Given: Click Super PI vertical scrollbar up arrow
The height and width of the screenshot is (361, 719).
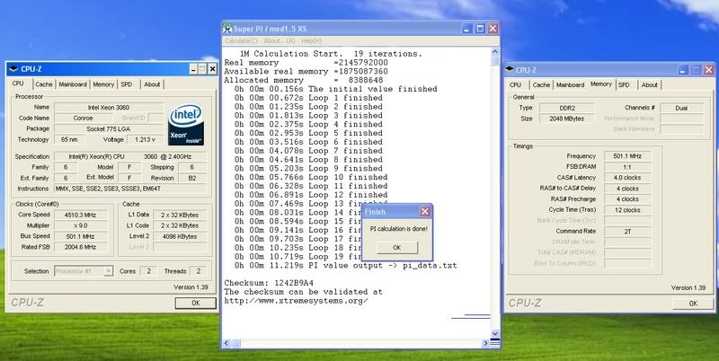Looking at the screenshot, I should (495, 51).
